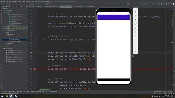175x98 pixels.
Task: Open the taskbar notification center
Action: [x=172, y=96]
